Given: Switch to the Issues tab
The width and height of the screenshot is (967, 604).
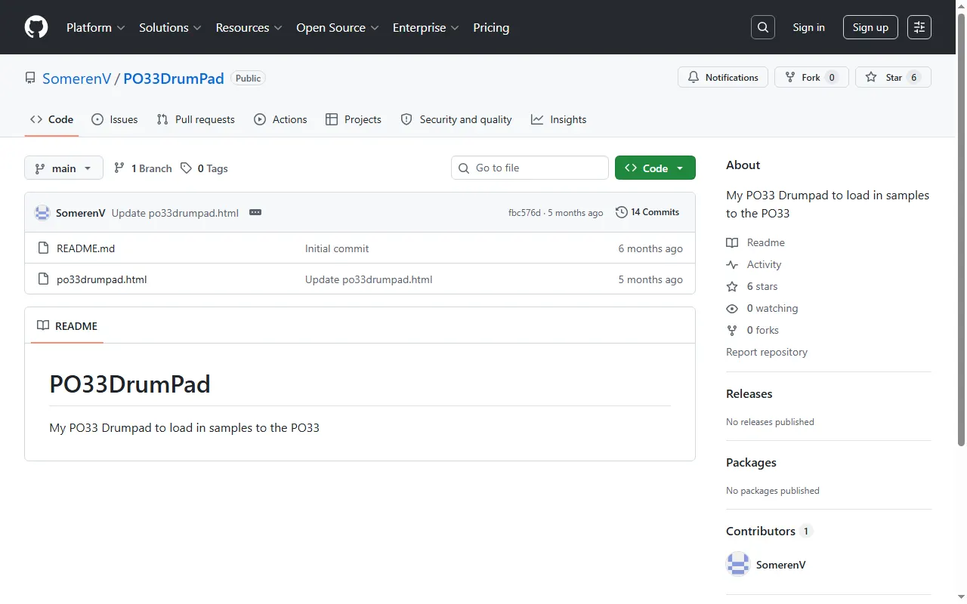Looking at the screenshot, I should (114, 119).
